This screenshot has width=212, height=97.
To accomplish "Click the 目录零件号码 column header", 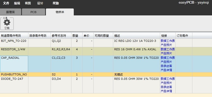I will 39,36.
